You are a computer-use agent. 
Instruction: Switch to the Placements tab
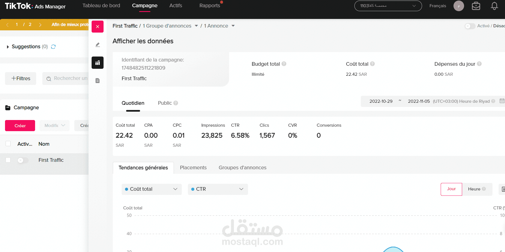tap(193, 168)
